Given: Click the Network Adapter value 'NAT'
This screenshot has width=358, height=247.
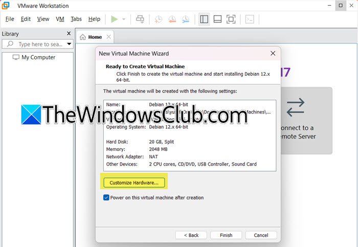Looking at the screenshot, I should (153, 157).
